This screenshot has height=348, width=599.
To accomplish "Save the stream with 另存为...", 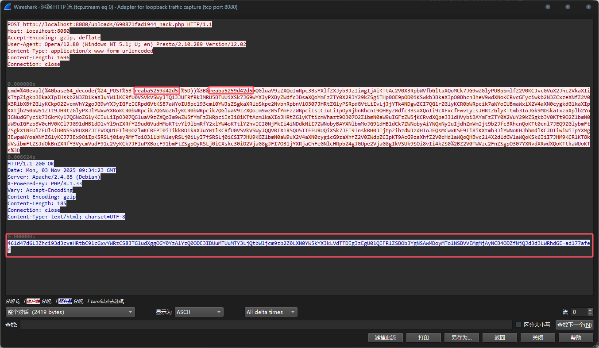I will point(461,338).
